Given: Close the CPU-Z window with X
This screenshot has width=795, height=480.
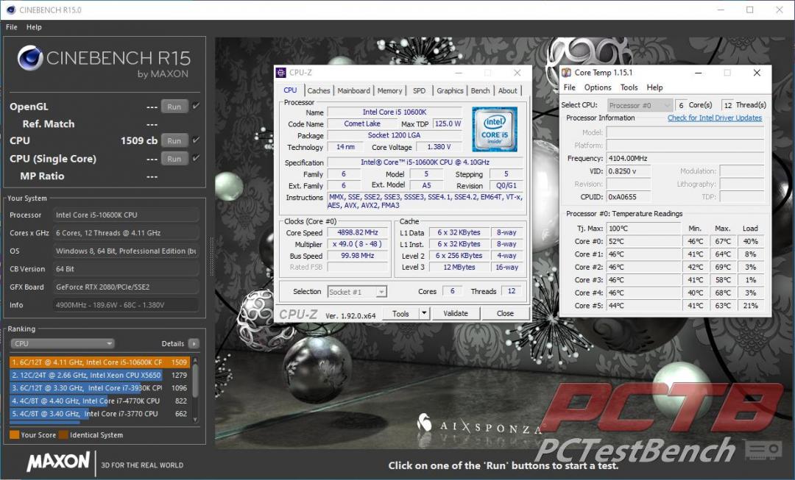Looking at the screenshot, I should pyautogui.click(x=517, y=73).
